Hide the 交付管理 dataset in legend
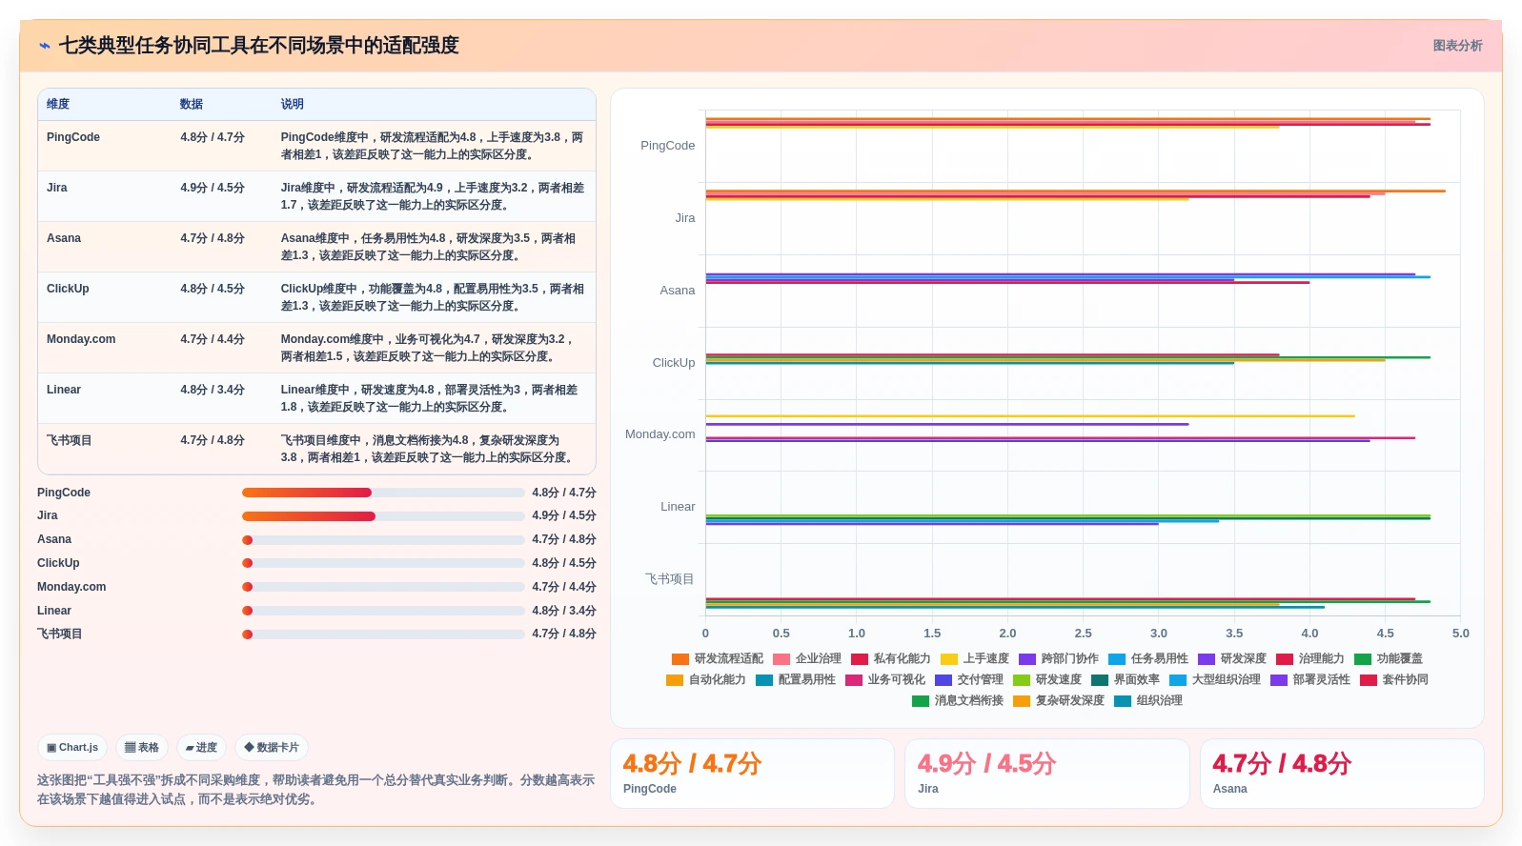 point(969,680)
